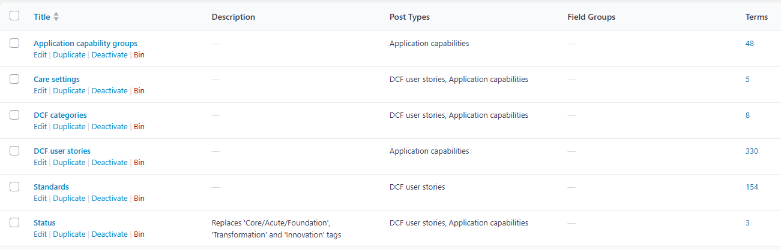The image size is (781, 250).
Task: Select the Standards row checkbox
Action: pyautogui.click(x=14, y=187)
